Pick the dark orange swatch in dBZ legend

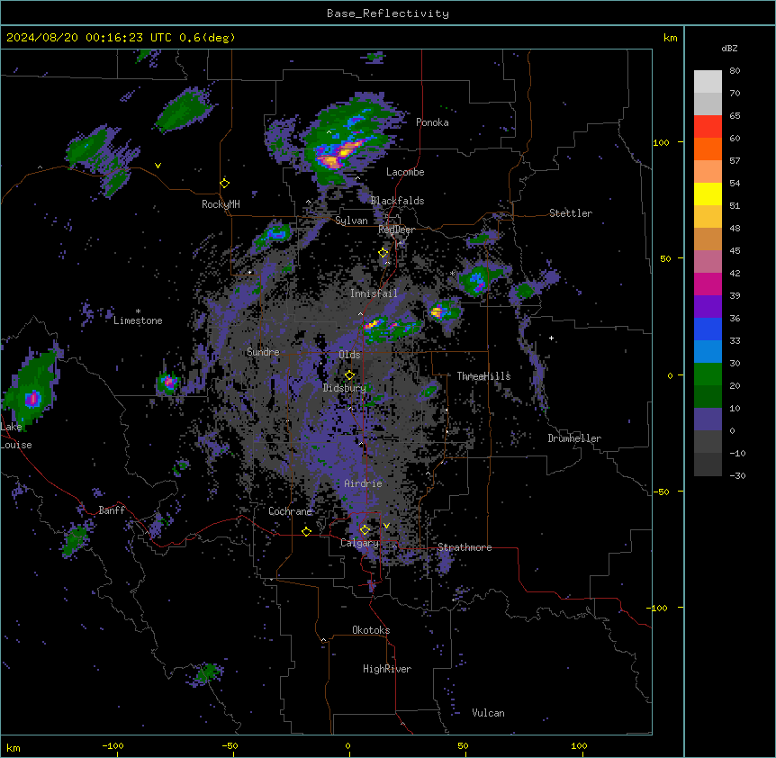(x=708, y=149)
